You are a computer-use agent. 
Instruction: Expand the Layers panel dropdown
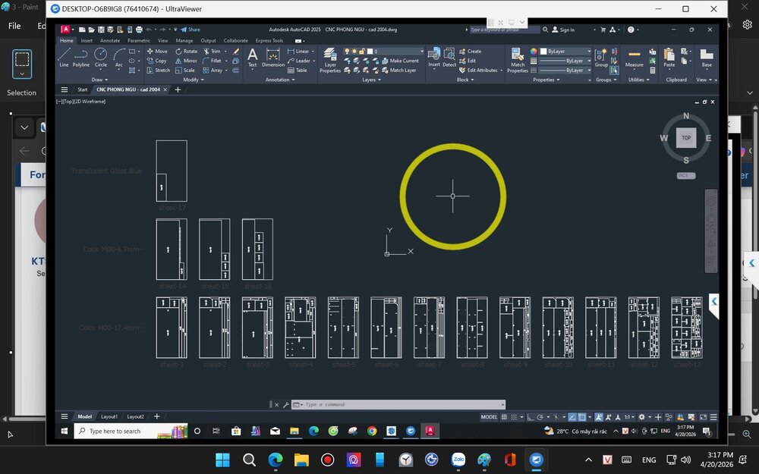tap(371, 80)
